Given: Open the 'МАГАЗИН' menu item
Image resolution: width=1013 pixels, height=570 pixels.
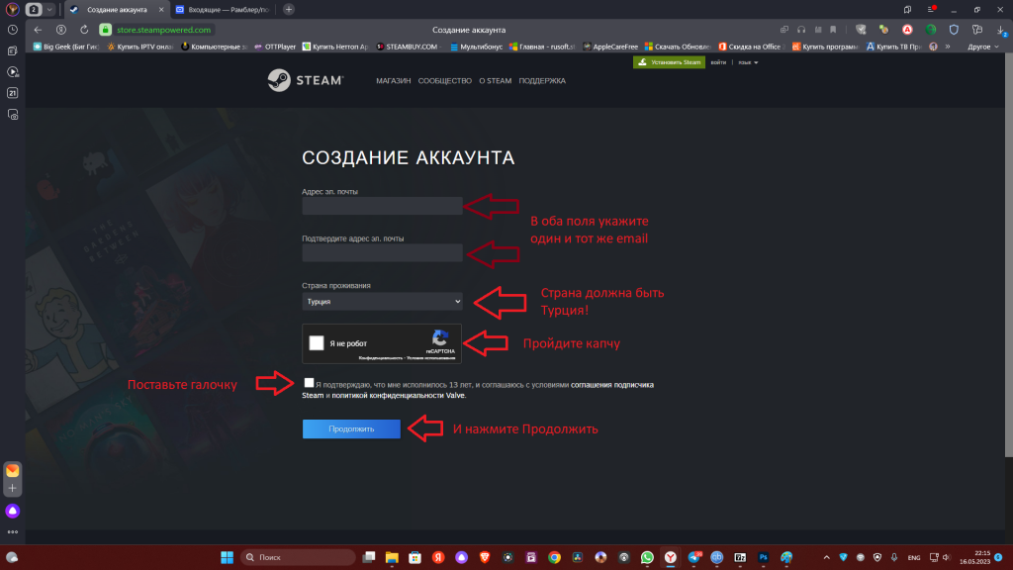Looking at the screenshot, I should 393,81.
